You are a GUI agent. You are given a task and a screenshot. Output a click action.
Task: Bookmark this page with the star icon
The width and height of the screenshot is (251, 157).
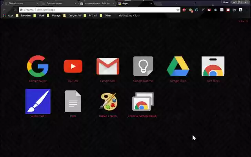point(178,10)
